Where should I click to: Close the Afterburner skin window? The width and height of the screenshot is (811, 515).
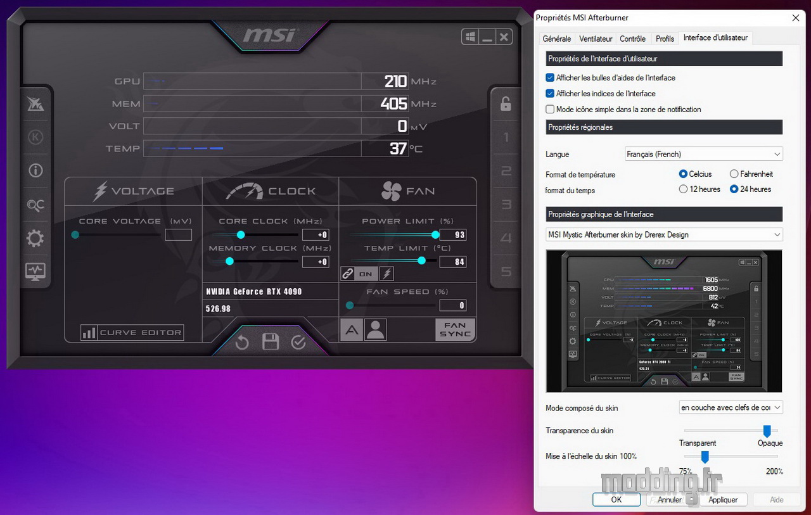pos(504,37)
